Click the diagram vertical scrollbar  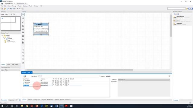point(171,26)
